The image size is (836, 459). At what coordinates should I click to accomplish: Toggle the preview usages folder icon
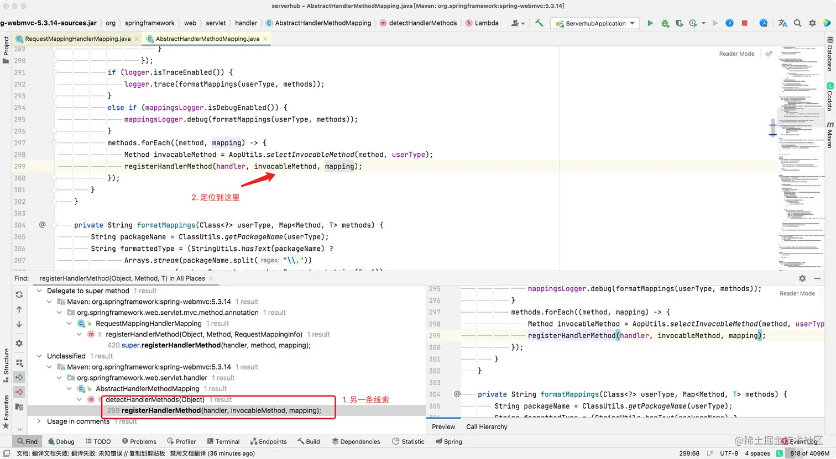pyautogui.click(x=19, y=407)
